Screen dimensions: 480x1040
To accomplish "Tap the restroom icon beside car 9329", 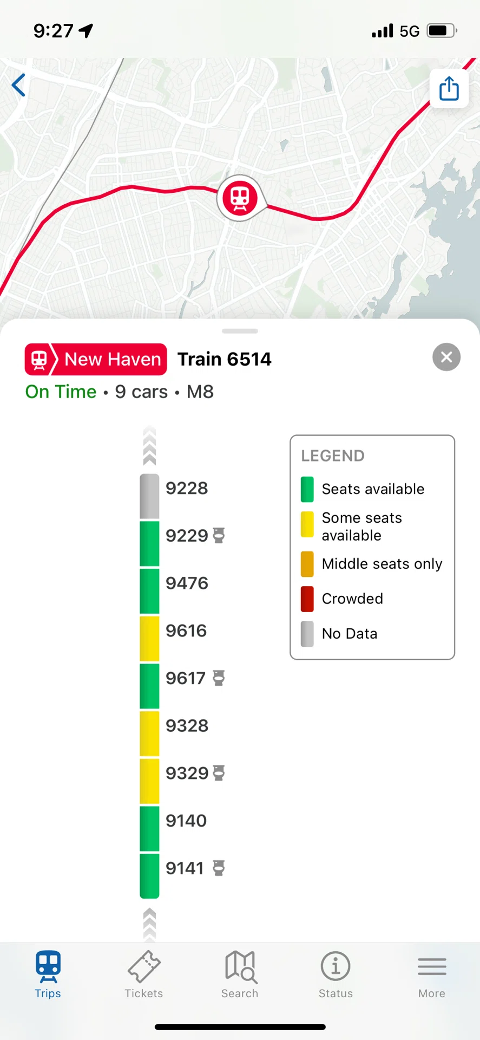I will pos(219,773).
